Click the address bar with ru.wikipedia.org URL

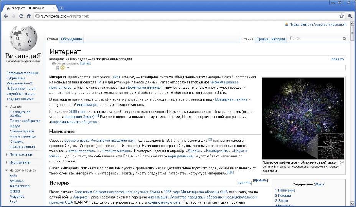(x=186, y=16)
